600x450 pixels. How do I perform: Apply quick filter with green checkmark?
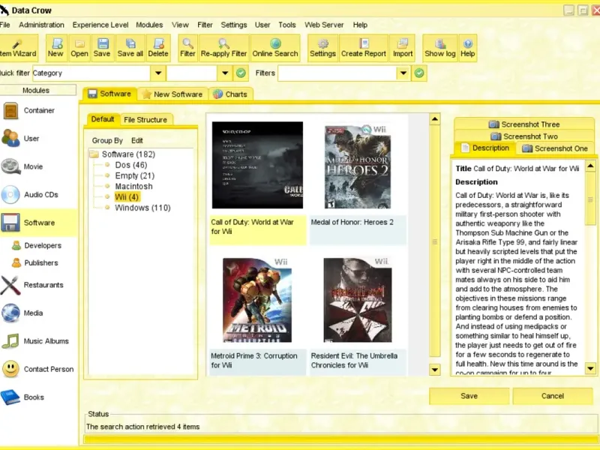[x=241, y=73]
